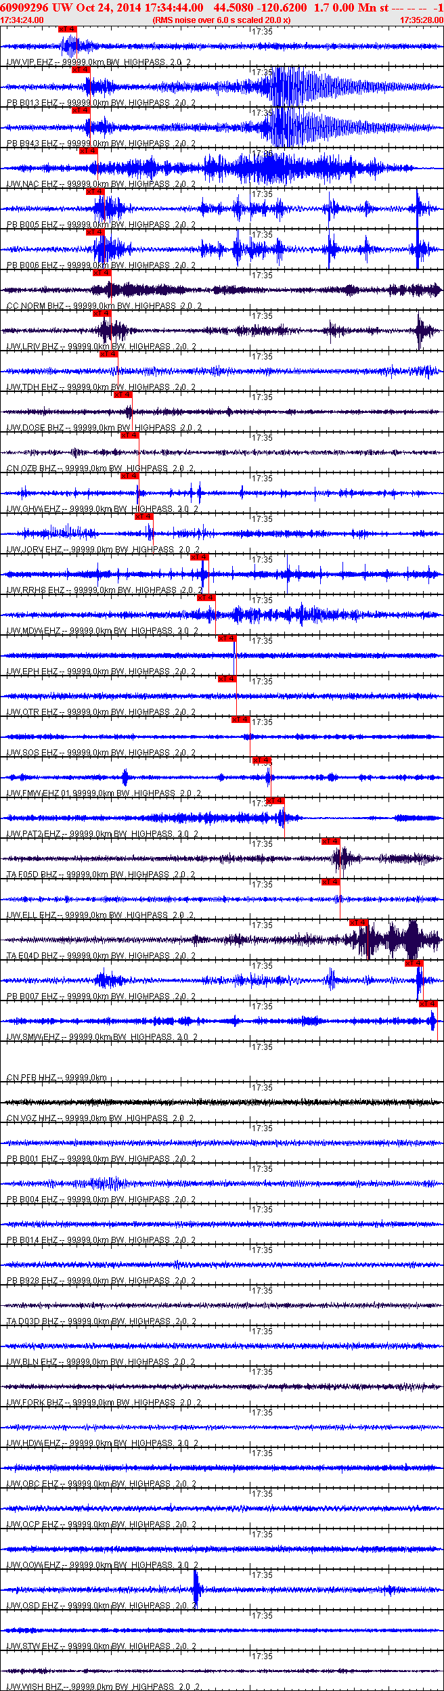Click the red pick marker on CC NORM trace
Screen dimensions: 444x1691
(x=102, y=273)
